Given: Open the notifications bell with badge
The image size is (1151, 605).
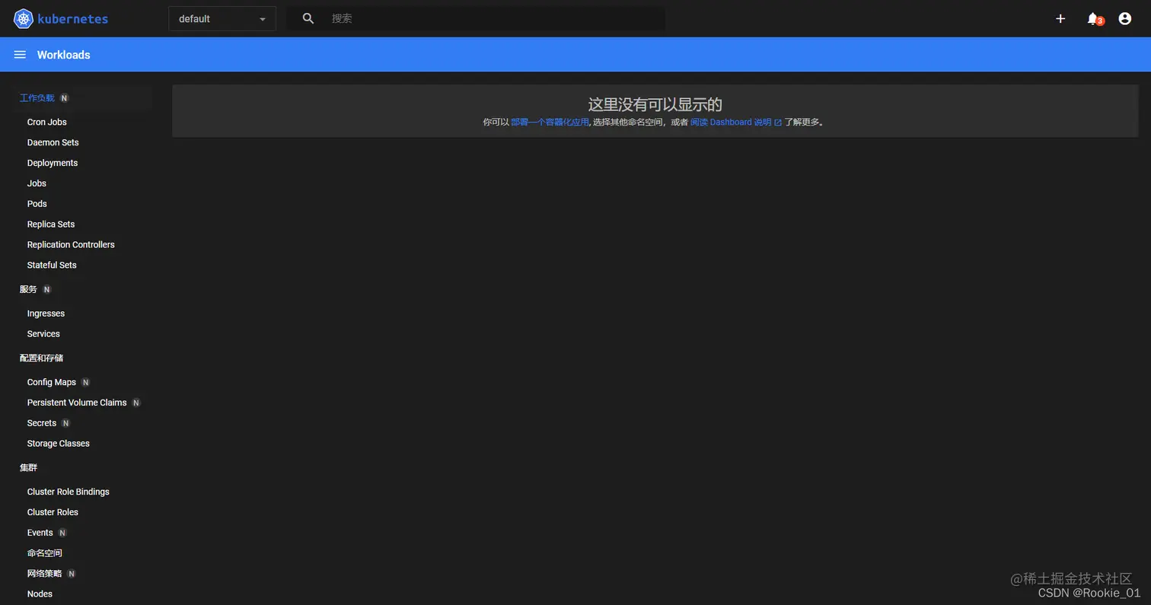Looking at the screenshot, I should [1093, 18].
